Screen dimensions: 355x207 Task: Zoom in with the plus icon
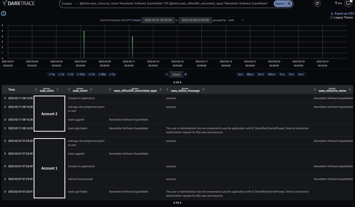185,74
